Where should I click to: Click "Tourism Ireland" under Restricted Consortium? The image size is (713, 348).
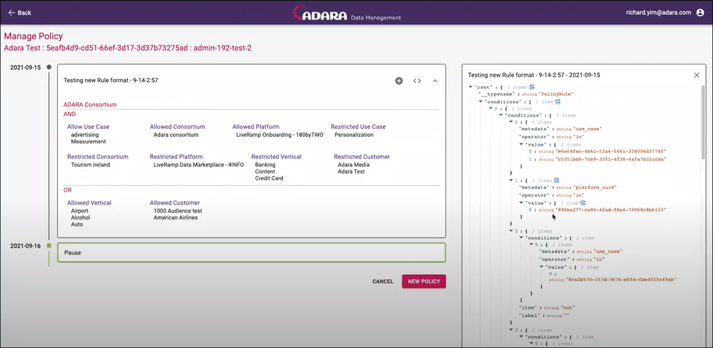pyautogui.click(x=90, y=165)
